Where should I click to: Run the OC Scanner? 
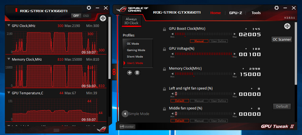pos(282,39)
